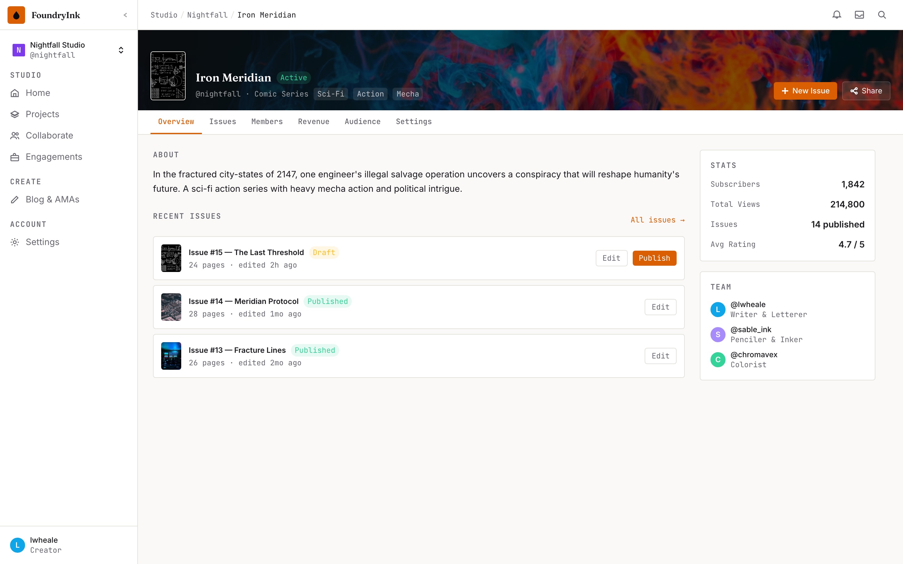The image size is (903, 564).
Task: Click the Sci-Fi genre tag
Action: [331, 94]
